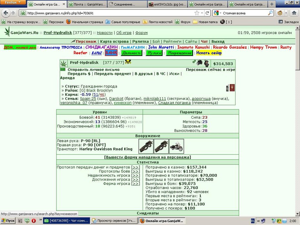300x225 pixels.
Task: Click the red БАНК button
Action: pos(111,53)
